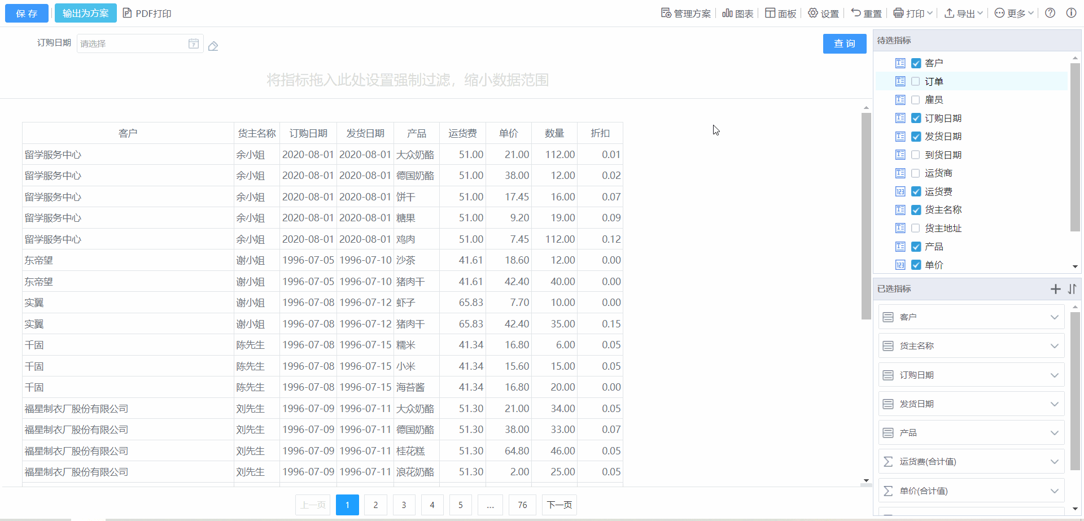Expand the 运货费(合计值) dropdown arrow
Viewport: 1084px width, 521px height.
(x=1054, y=462)
